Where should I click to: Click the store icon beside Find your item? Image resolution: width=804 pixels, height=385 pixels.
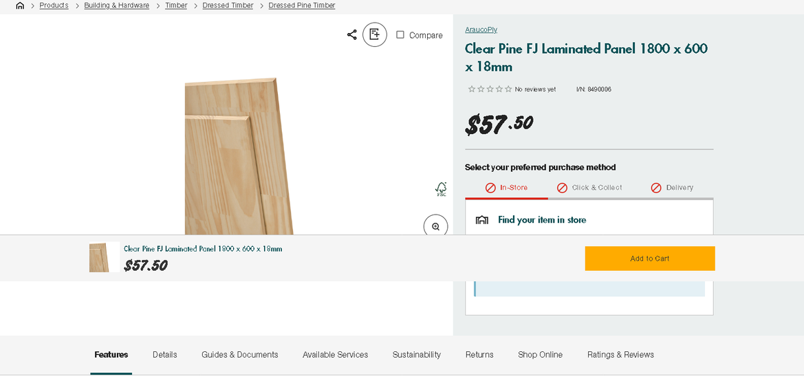pos(482,220)
